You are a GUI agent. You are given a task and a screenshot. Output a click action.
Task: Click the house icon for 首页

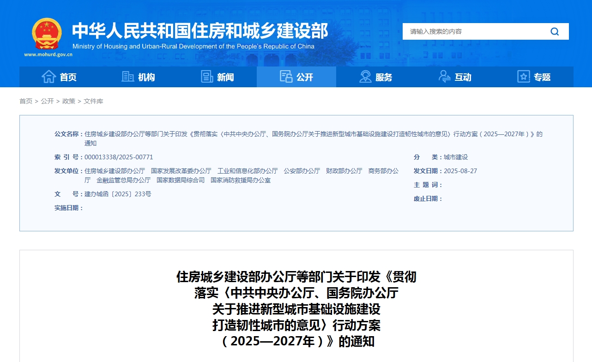[48, 77]
